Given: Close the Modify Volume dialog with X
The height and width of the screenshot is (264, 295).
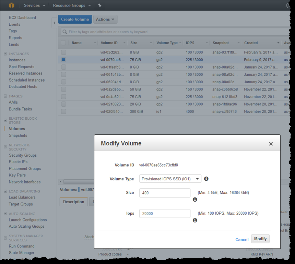Looking at the screenshot, I should coord(271,144).
